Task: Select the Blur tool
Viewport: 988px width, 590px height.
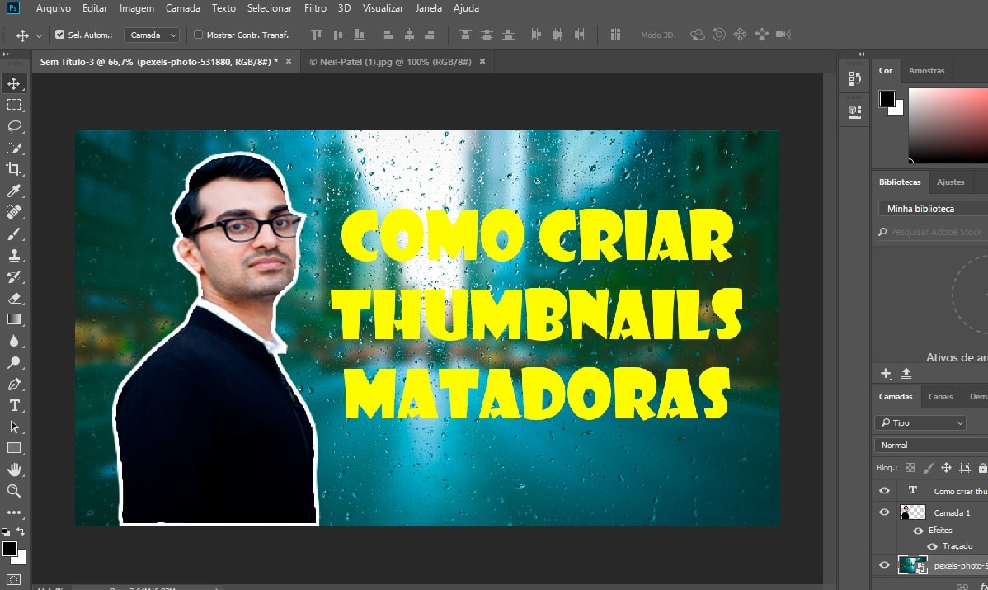Action: 14,341
